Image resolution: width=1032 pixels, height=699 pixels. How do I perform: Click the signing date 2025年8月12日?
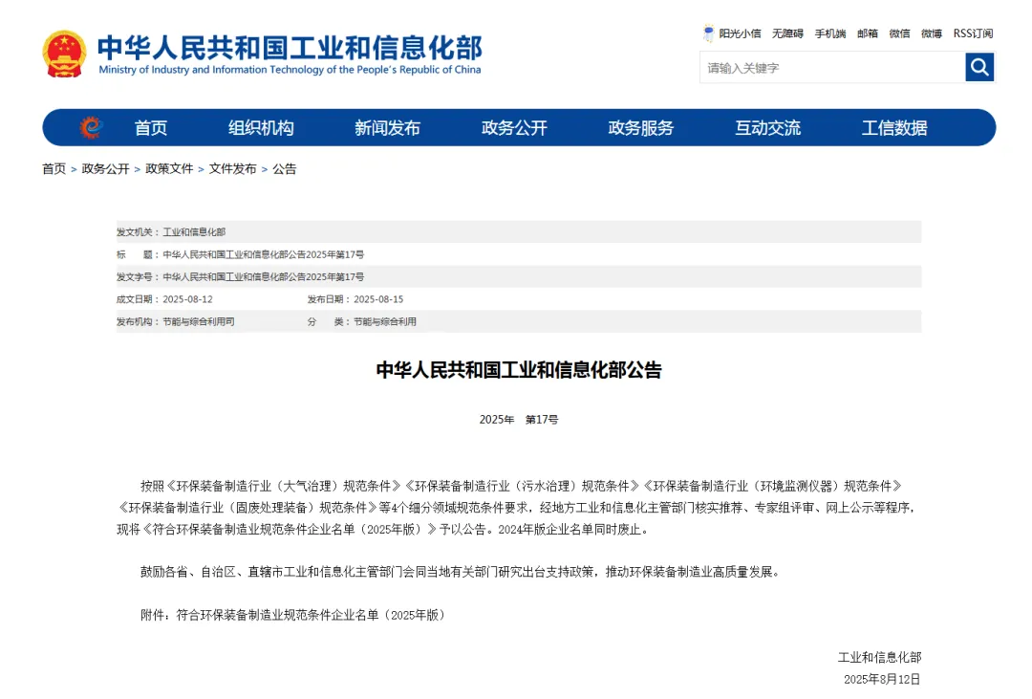coord(882,679)
